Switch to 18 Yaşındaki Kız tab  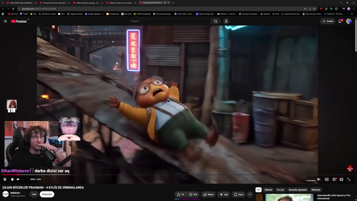point(54,3)
